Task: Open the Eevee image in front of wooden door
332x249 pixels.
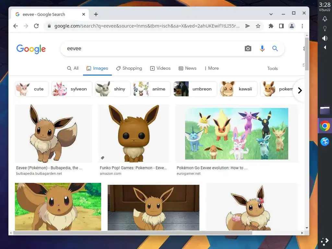Action: 153,207
